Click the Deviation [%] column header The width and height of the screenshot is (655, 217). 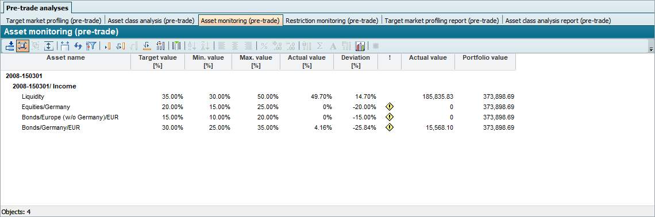pyautogui.click(x=356, y=61)
